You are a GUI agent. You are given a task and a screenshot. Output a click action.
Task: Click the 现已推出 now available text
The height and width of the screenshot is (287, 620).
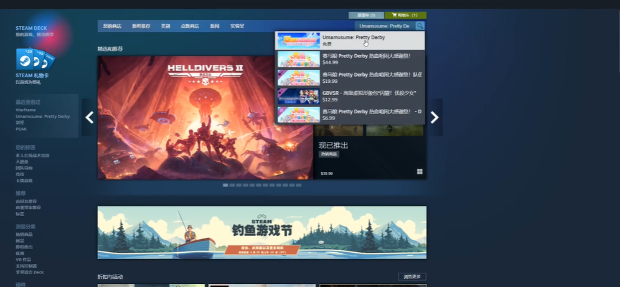tap(333, 146)
